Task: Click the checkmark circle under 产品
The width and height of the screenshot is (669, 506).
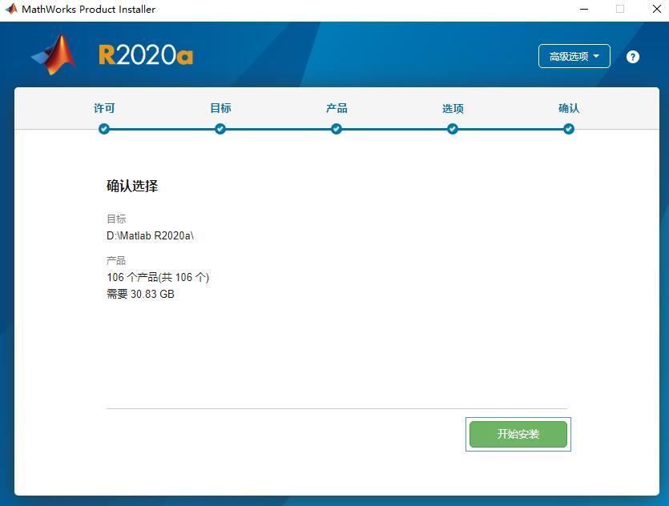Action: [x=337, y=129]
